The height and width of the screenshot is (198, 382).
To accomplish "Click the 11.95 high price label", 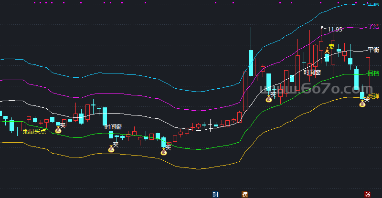I will (x=335, y=30).
